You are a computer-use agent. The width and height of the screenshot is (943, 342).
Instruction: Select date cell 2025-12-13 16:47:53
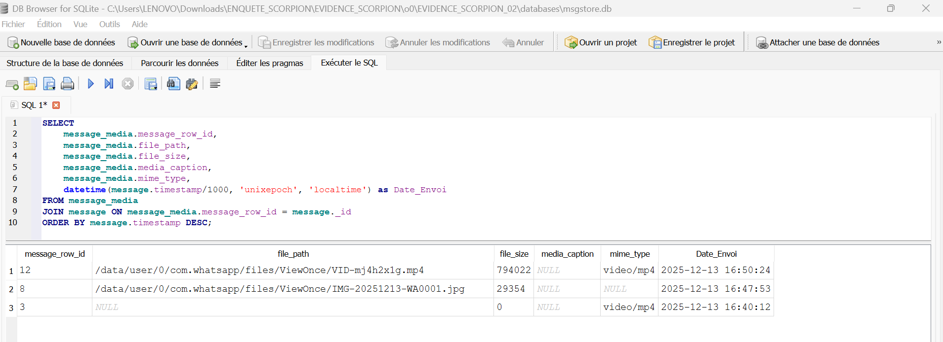click(716, 289)
